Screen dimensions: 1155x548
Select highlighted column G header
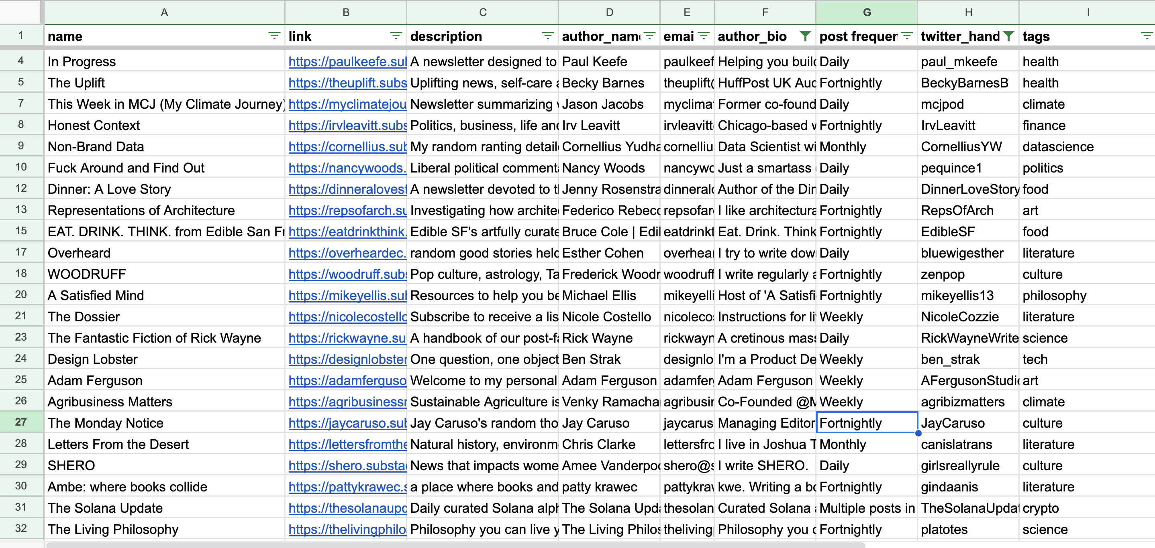coord(867,12)
